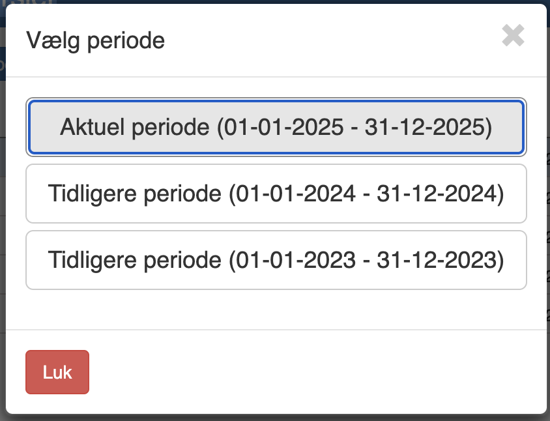Viewport: 550px width, 421px height.
Task: Switch to the period starting 01-01-2024
Action: (276, 194)
